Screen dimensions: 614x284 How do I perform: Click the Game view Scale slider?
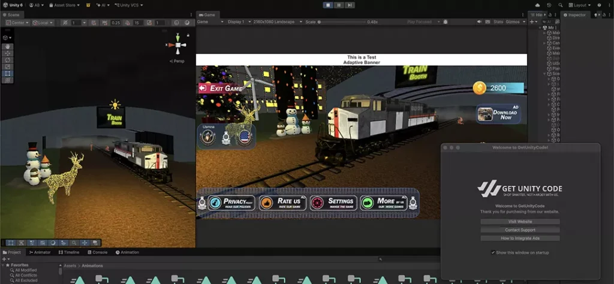pyautogui.click(x=341, y=22)
